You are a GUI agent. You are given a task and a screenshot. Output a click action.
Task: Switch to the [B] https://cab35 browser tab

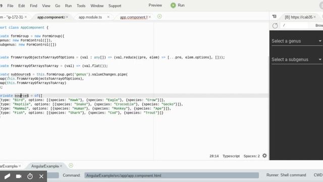(299, 17)
